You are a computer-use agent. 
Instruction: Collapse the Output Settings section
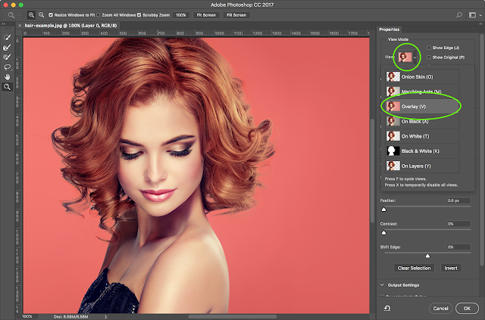(381, 284)
